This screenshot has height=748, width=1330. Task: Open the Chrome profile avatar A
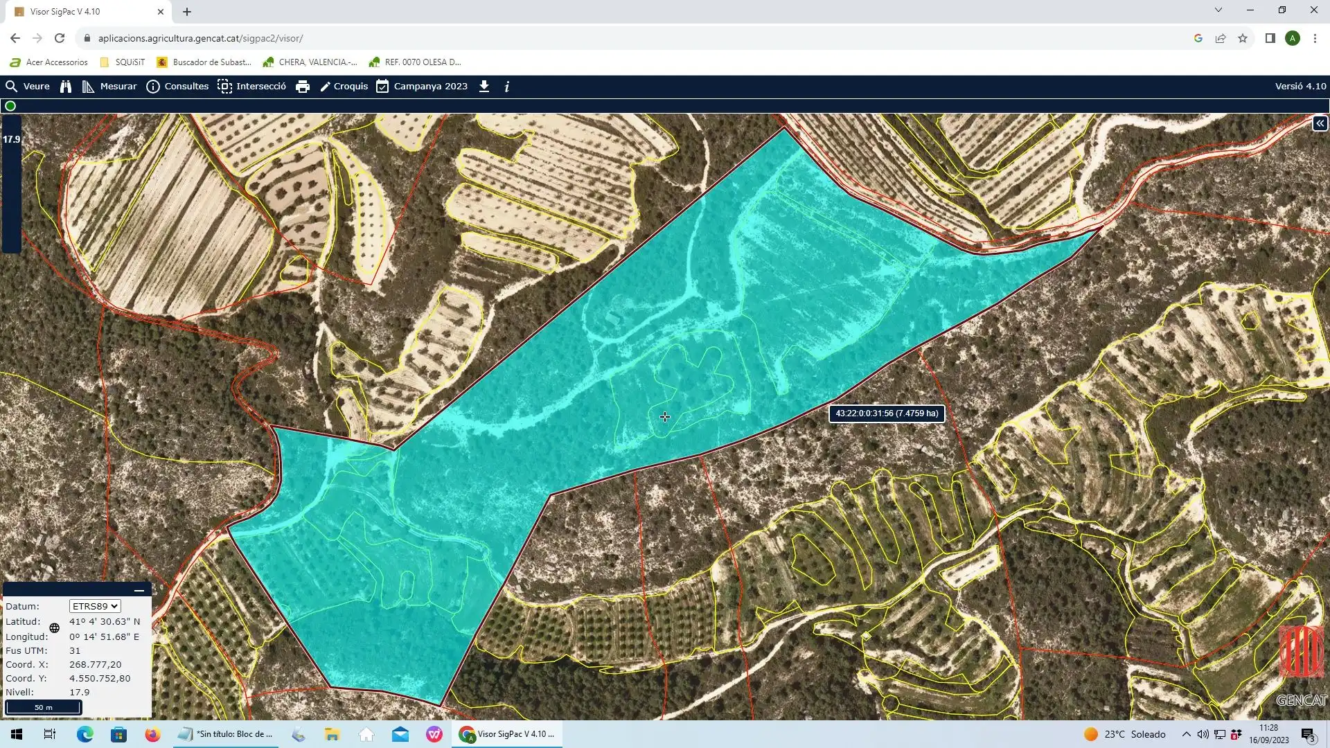[x=1293, y=39]
